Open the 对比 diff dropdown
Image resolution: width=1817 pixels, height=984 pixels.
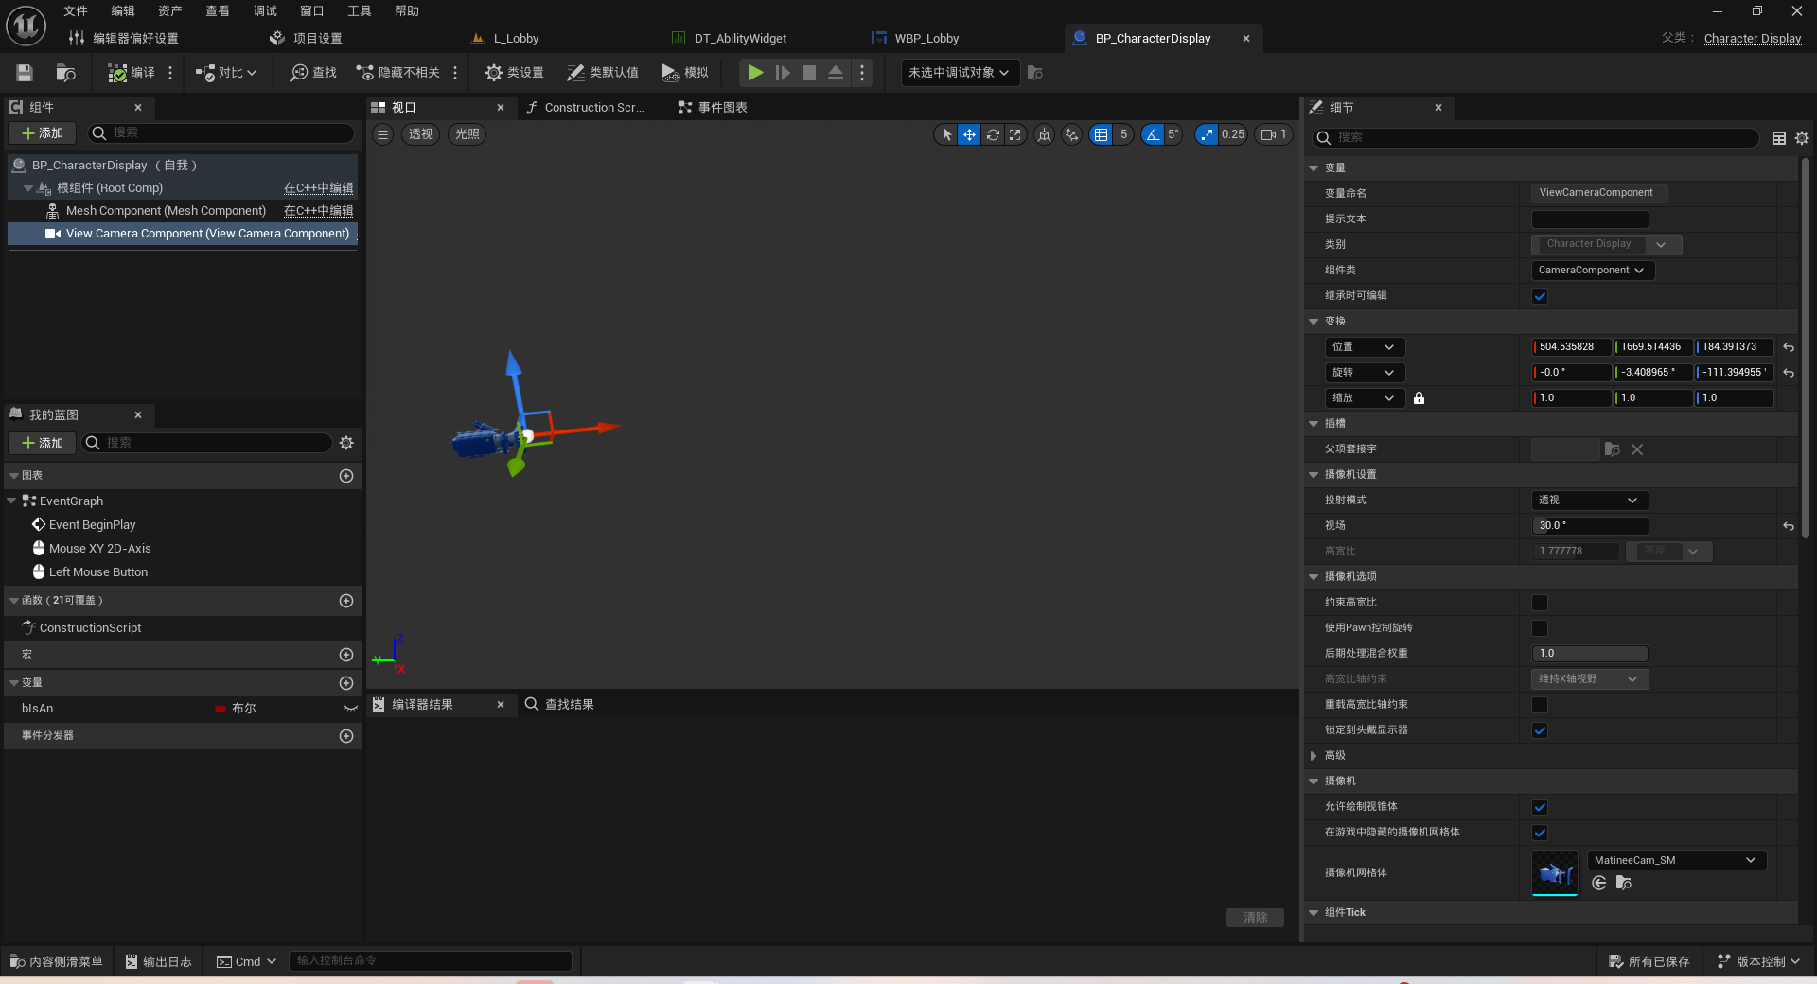pos(226,73)
